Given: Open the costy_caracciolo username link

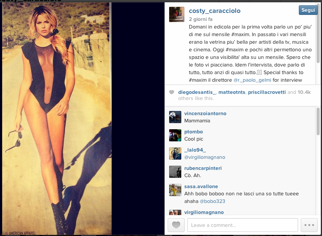Looking at the screenshot, I should (215, 11).
